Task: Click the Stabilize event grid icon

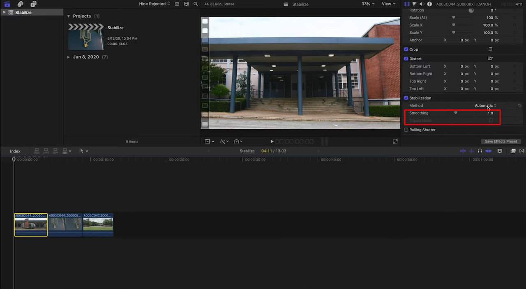Action: point(11,12)
